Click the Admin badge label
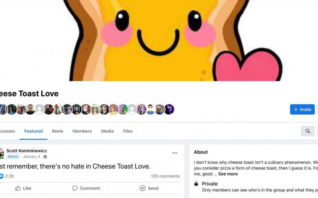 [13, 157]
